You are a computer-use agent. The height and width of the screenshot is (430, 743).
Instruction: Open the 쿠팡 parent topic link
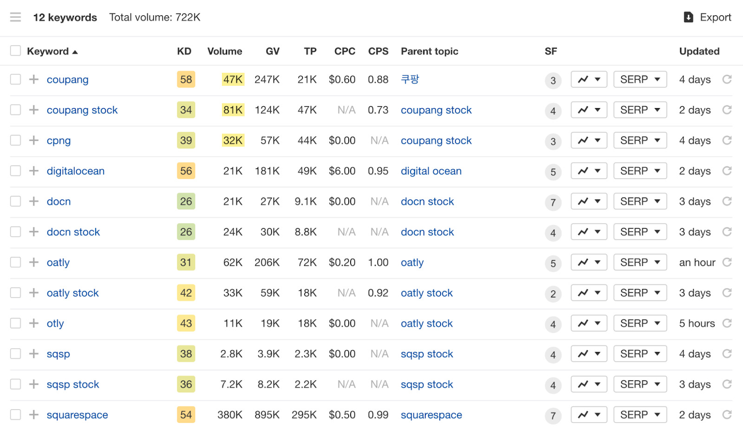pyautogui.click(x=410, y=79)
